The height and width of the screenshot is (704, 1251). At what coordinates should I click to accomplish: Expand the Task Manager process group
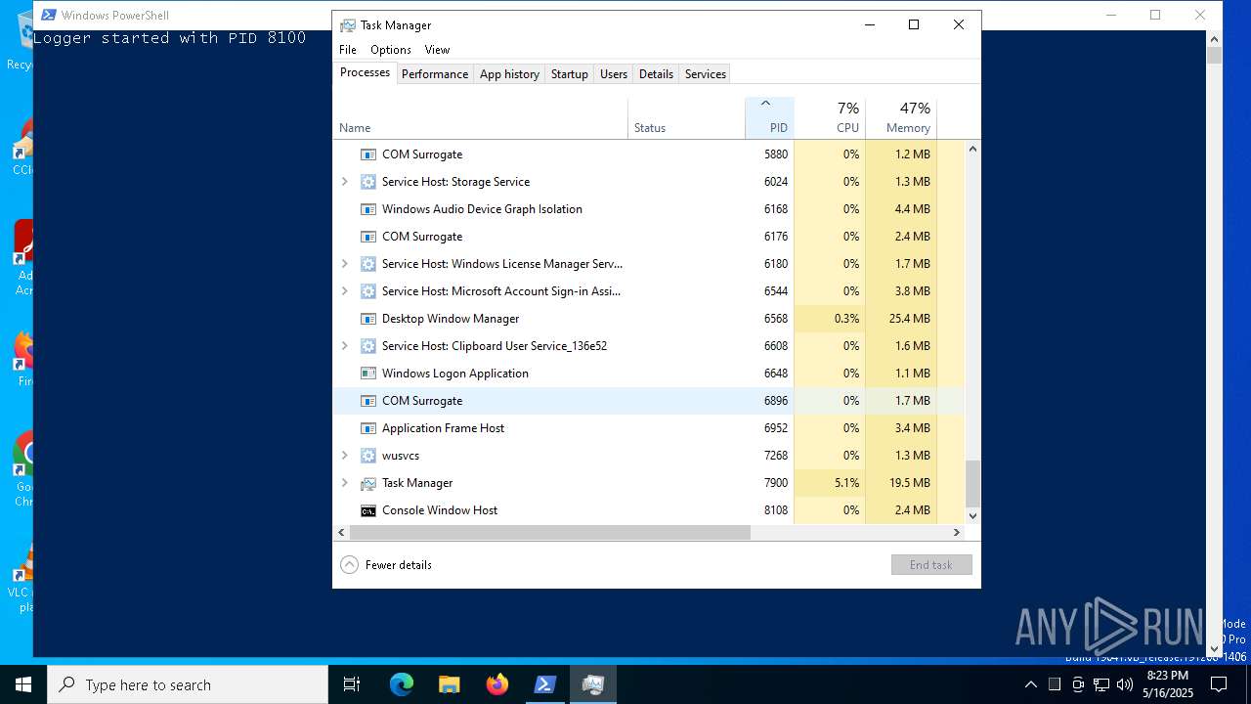pos(344,483)
